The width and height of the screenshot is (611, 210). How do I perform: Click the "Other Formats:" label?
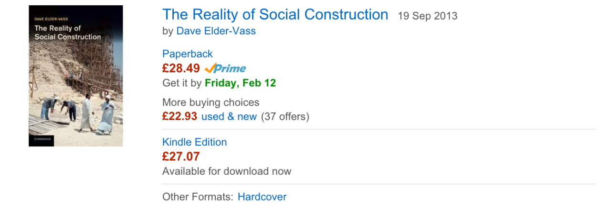pyautogui.click(x=198, y=197)
